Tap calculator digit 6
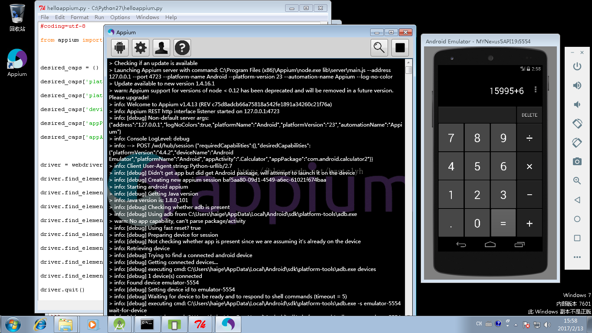This screenshot has width=592, height=333. pos(503,166)
